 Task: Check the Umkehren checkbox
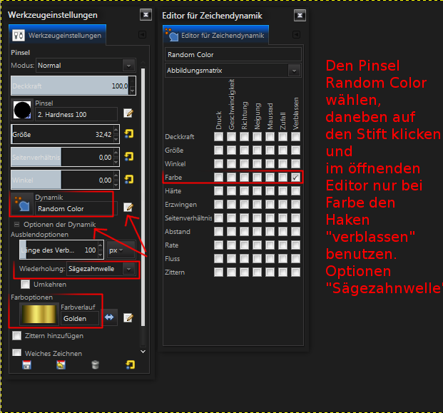[x=25, y=284]
